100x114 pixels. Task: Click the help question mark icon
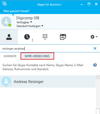click(95, 65)
